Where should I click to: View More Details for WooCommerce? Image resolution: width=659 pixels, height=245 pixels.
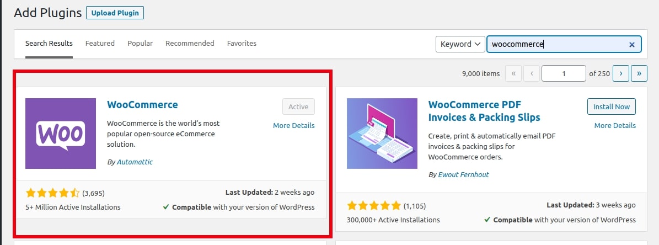tap(294, 126)
